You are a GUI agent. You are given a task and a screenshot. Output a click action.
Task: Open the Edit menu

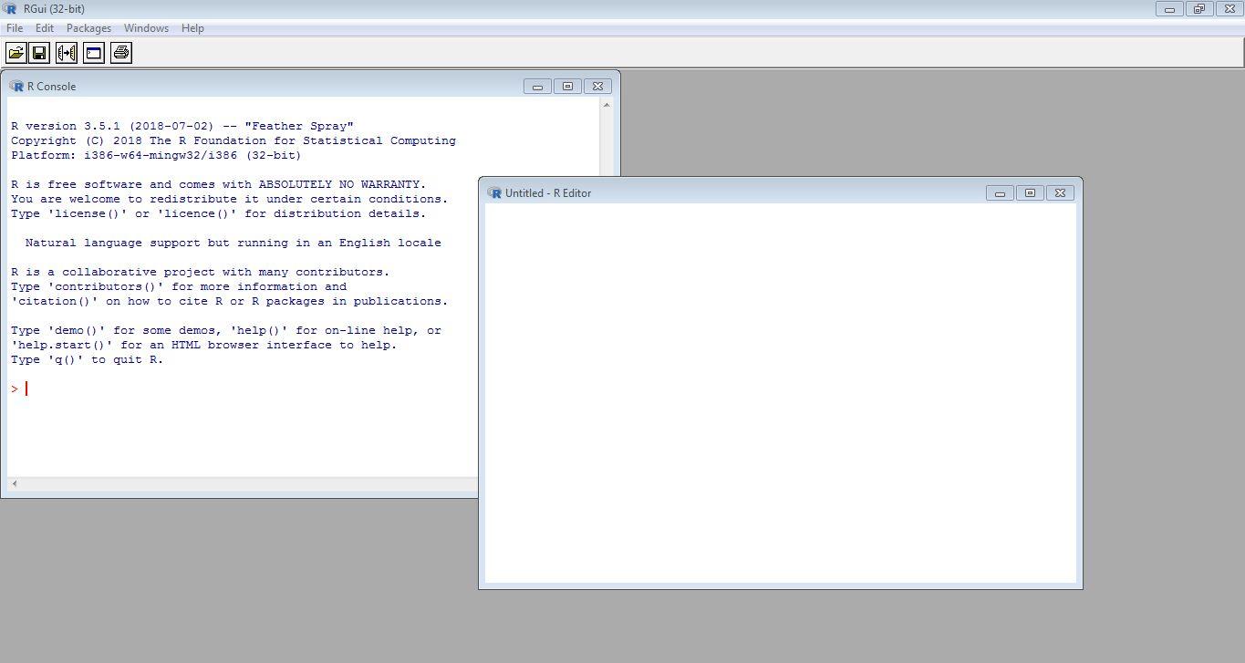coord(44,28)
